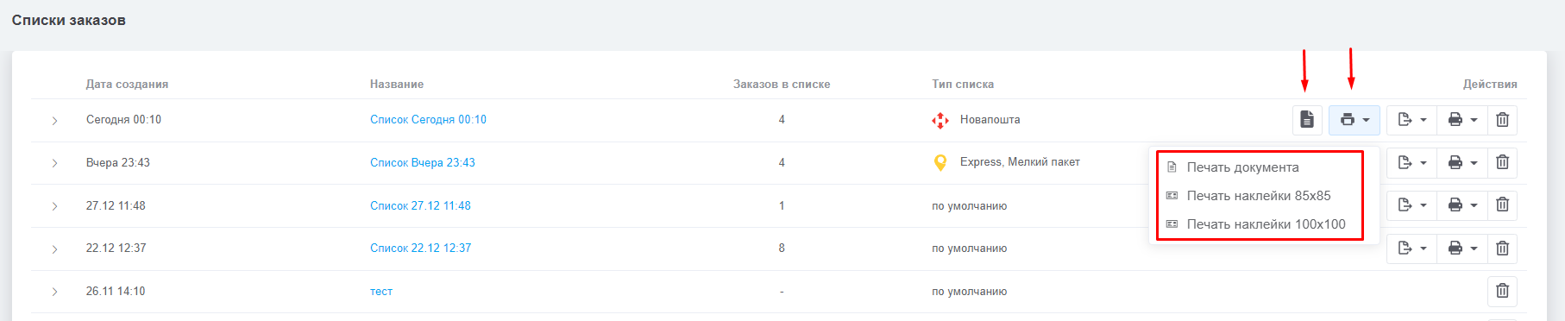The image size is (1565, 321).
Task: Open the document icon for Новапошта list
Action: click(1307, 120)
